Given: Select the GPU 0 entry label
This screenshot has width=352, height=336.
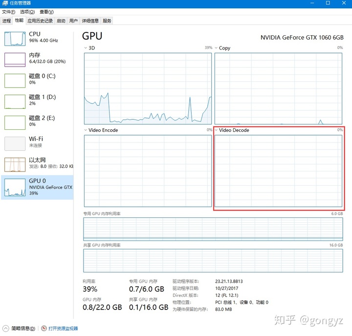Looking at the screenshot, I should 37,181.
